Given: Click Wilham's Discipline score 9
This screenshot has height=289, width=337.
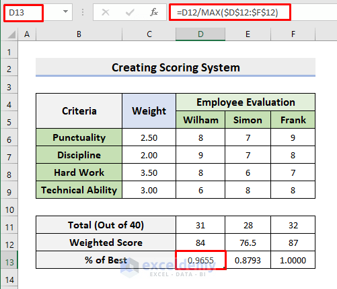Looking at the screenshot, I should (200, 155).
